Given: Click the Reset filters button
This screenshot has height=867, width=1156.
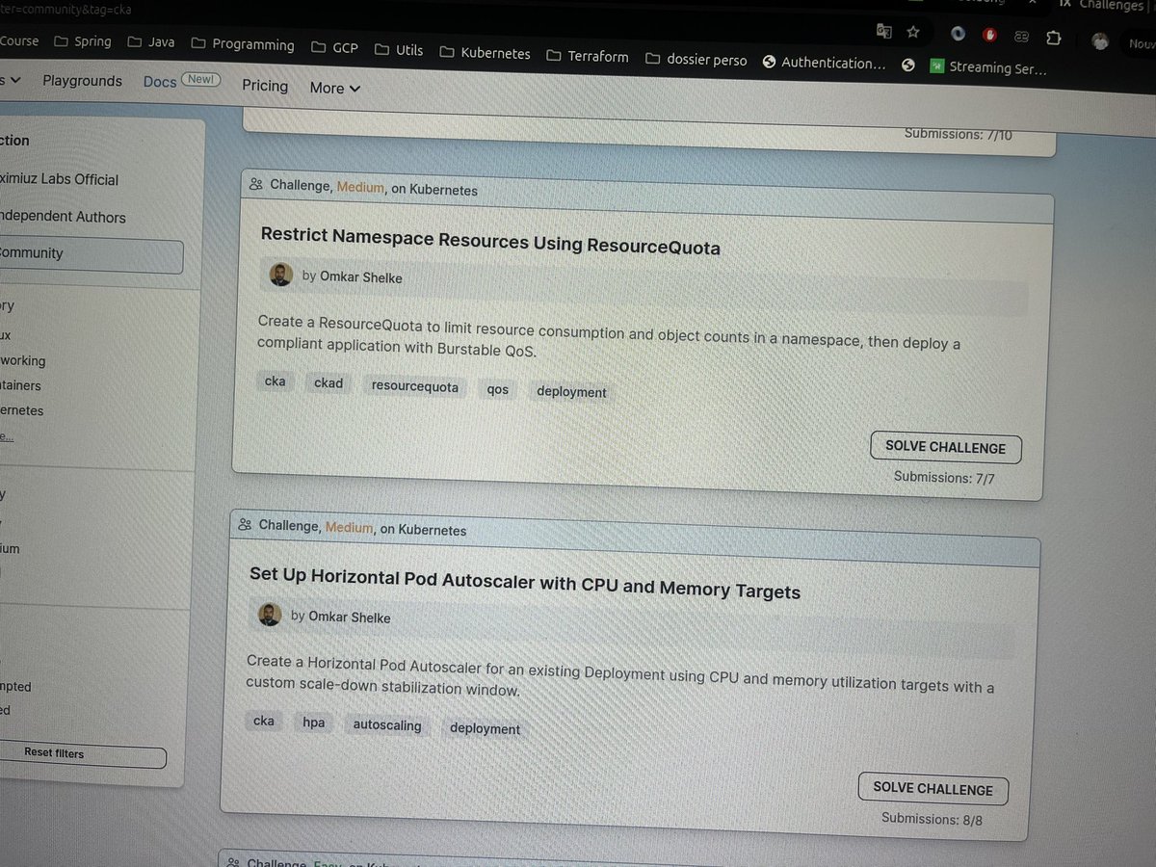Looking at the screenshot, I should click(81, 754).
